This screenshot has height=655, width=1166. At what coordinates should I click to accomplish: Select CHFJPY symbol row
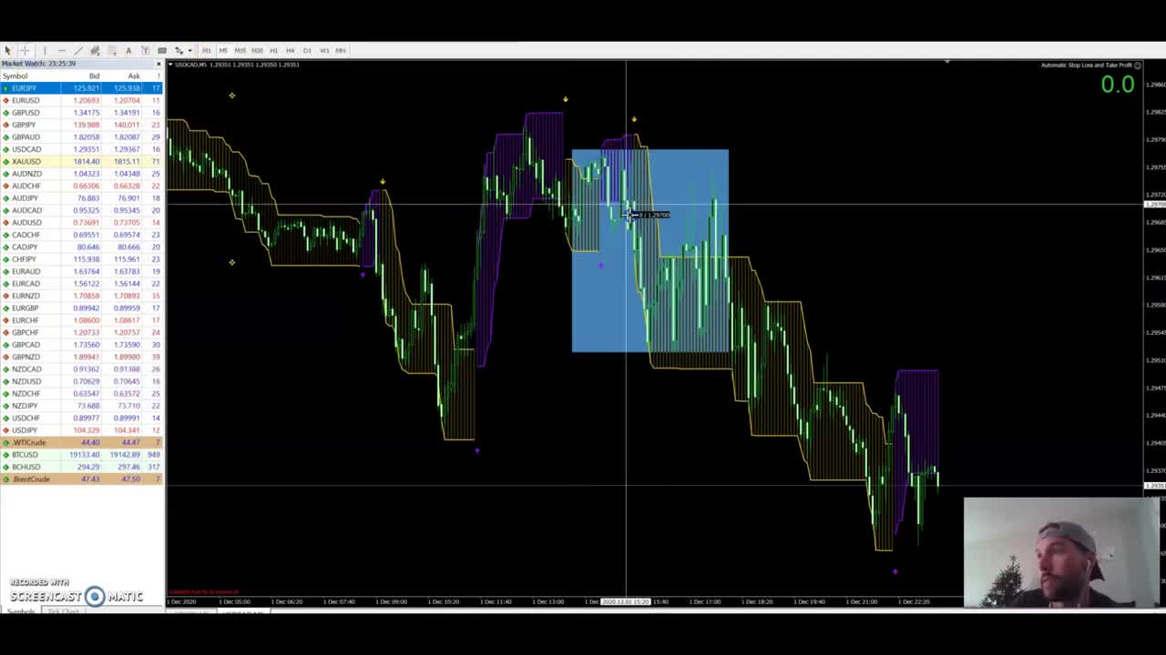(x=82, y=259)
